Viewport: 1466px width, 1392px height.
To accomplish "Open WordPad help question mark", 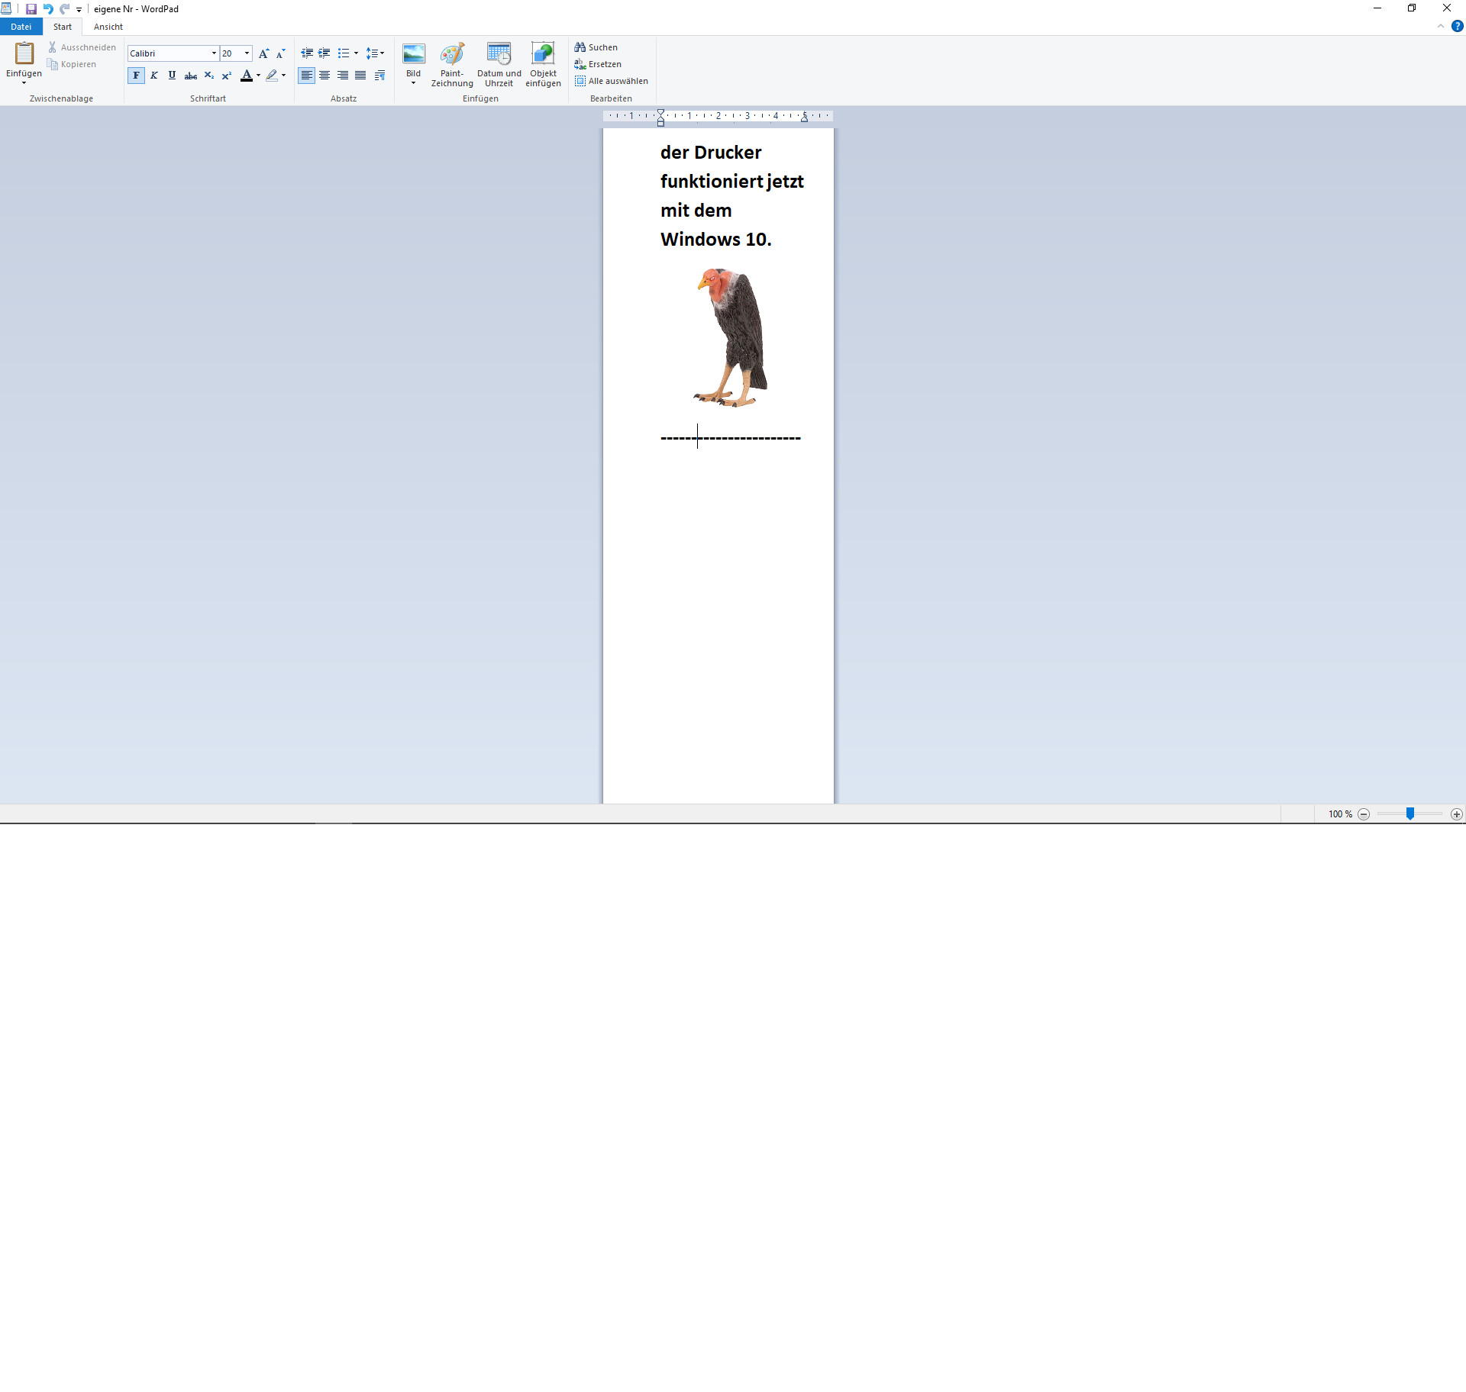I will coord(1457,26).
